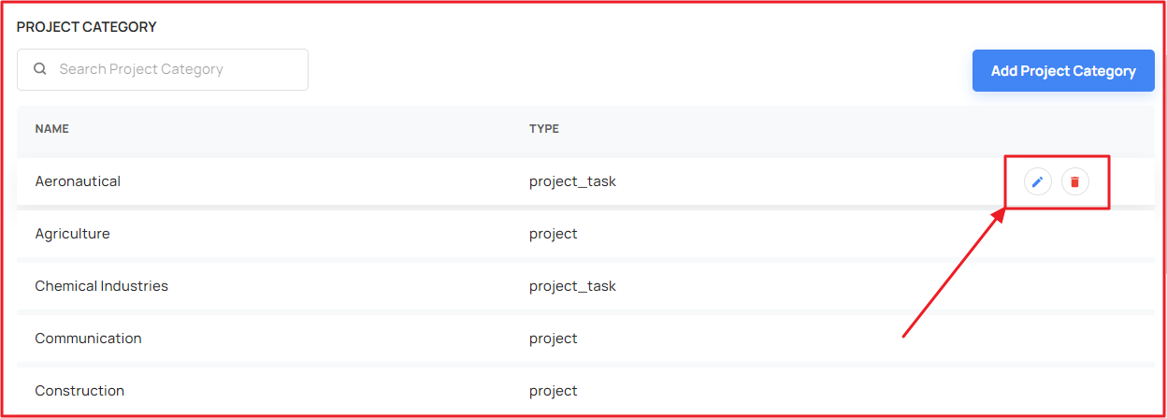Image resolution: width=1167 pixels, height=418 pixels.
Task: Edit the Aeronautical category with pencil icon
Action: click(1037, 181)
